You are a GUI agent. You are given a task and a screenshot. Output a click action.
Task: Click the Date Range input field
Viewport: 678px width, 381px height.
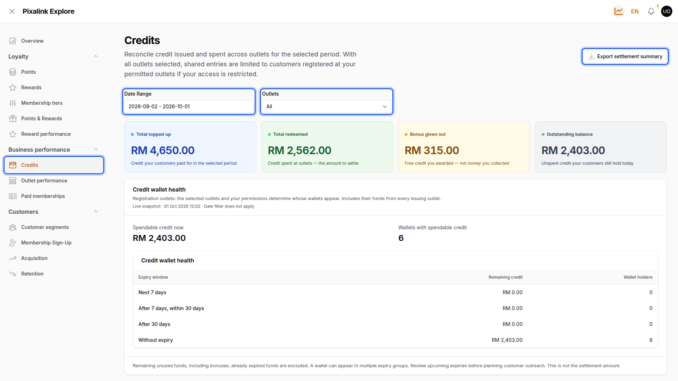[189, 107]
